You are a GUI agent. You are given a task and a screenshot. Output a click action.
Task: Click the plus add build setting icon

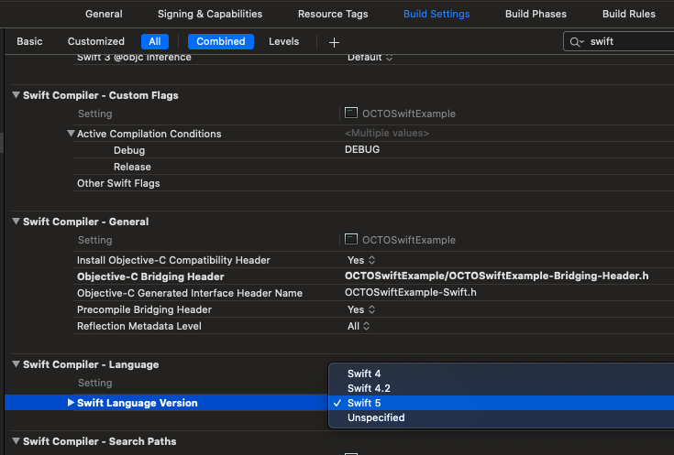tap(334, 42)
